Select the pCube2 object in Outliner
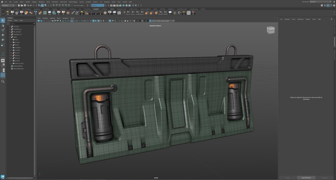This screenshot has height=180, width=336. click(17, 42)
